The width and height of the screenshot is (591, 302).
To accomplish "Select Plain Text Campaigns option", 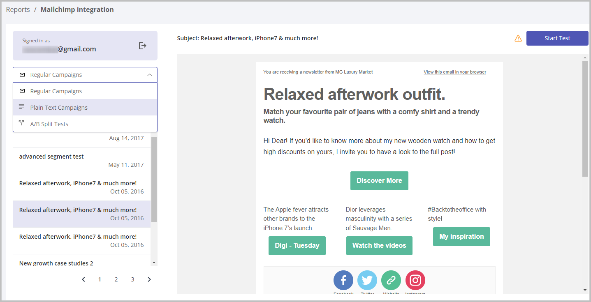I will click(x=85, y=107).
